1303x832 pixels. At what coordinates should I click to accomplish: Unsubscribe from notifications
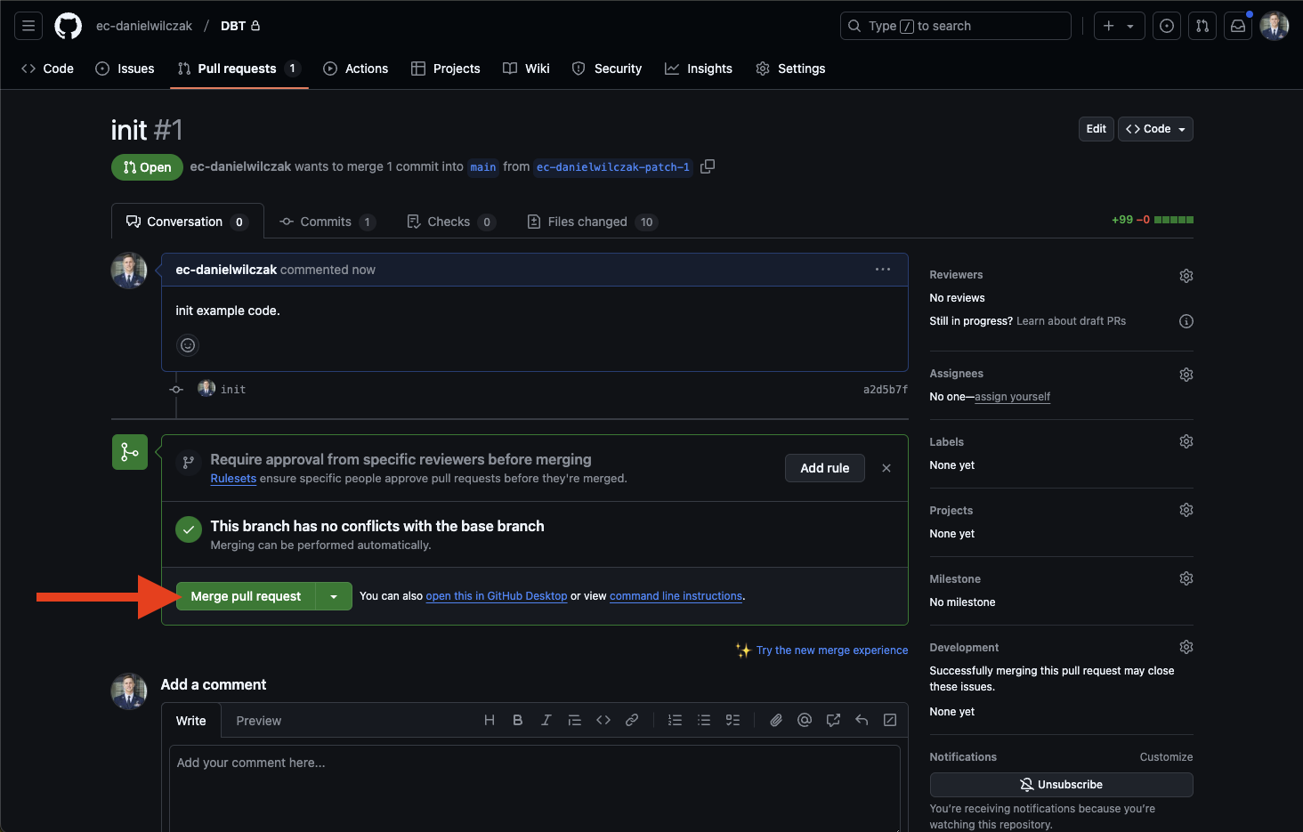pyautogui.click(x=1061, y=785)
